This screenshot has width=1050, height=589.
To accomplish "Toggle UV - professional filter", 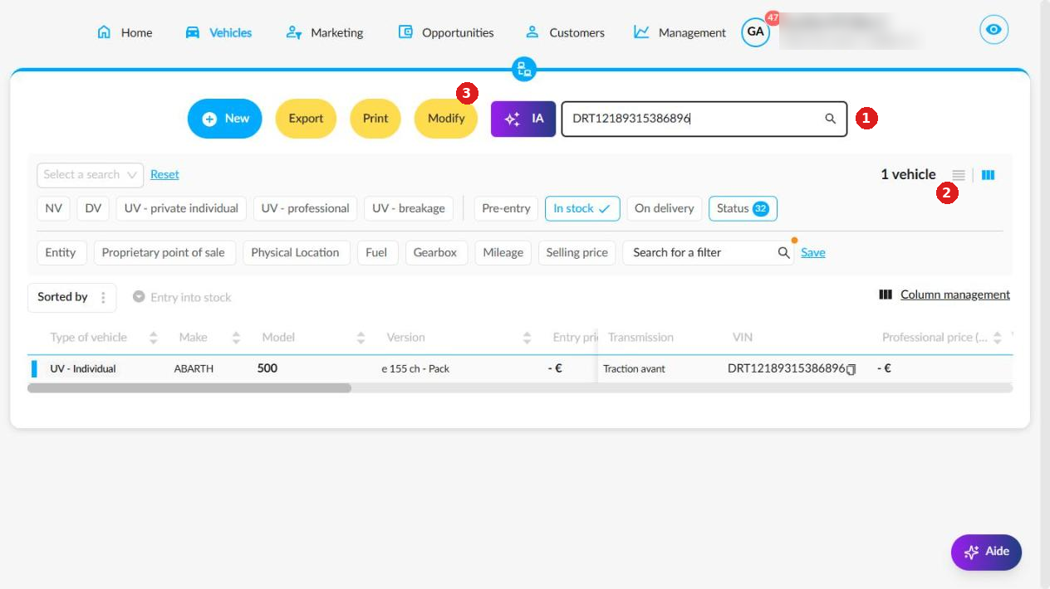I will click(305, 208).
